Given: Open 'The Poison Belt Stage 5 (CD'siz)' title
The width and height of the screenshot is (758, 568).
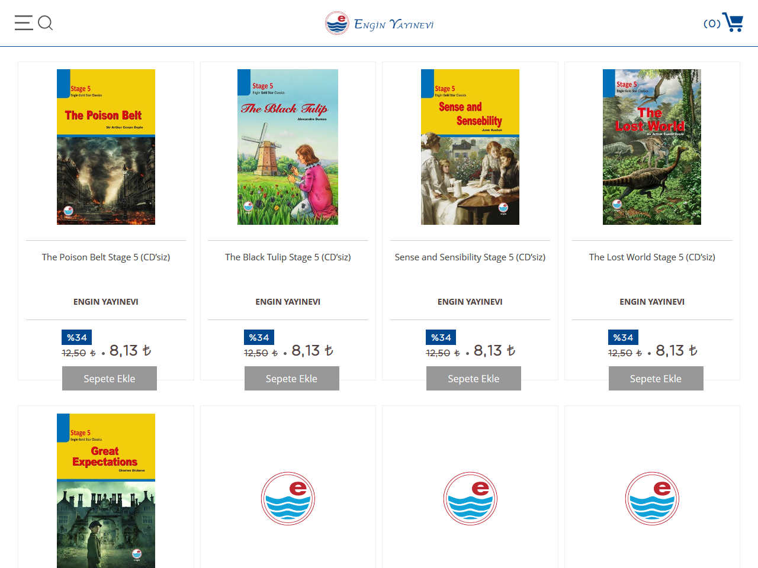Looking at the screenshot, I should click(x=106, y=257).
